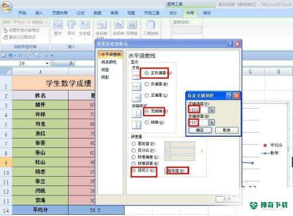This screenshot has width=293, height=216.
Task: Click range selector beside negative error value
Action: [x=211, y=123]
